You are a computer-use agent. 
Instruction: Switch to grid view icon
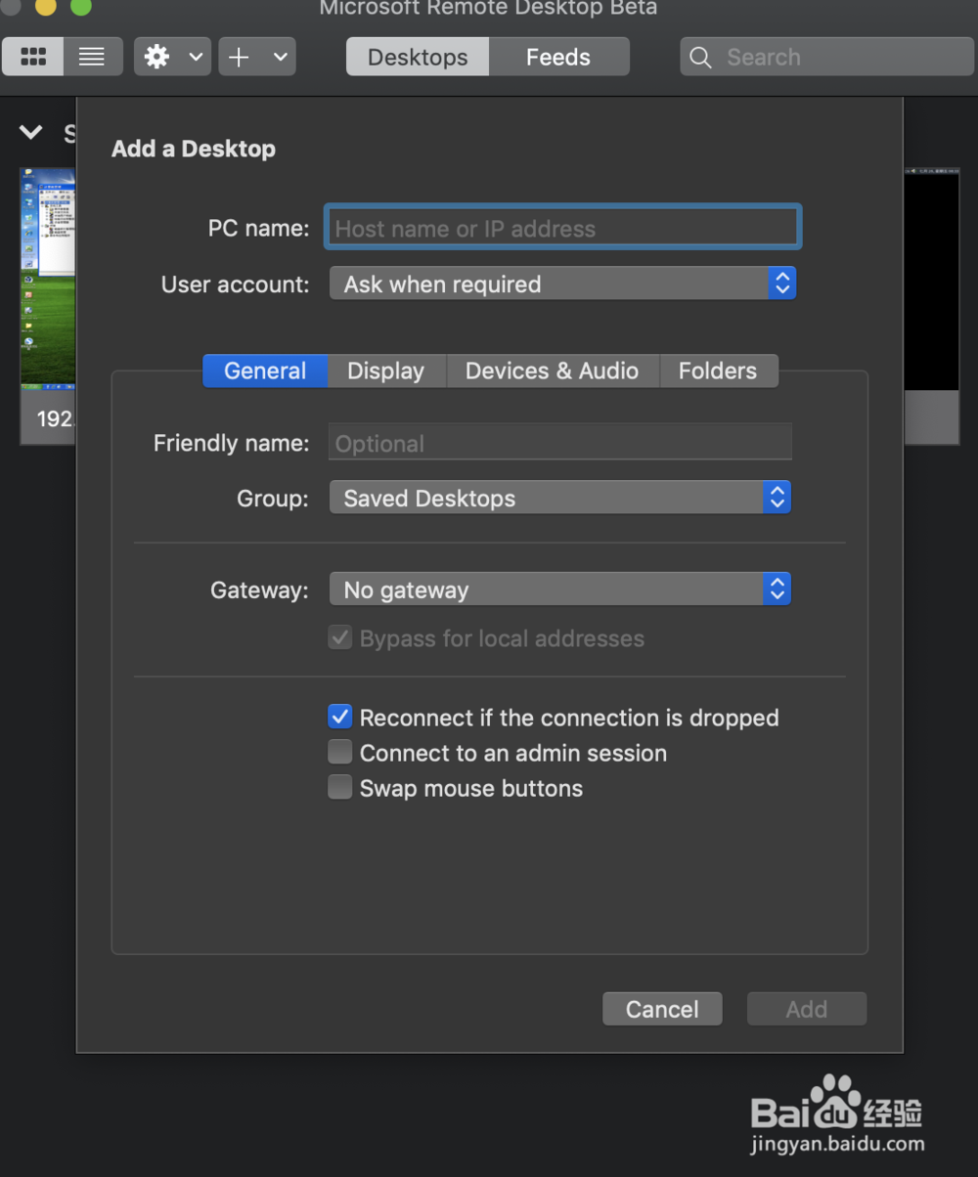pos(33,57)
